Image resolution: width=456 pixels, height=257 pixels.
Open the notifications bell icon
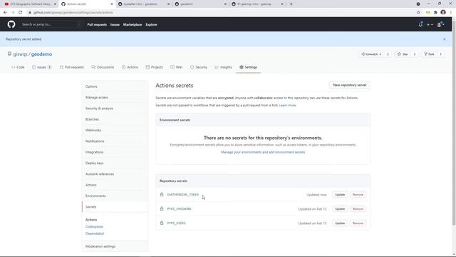420,25
